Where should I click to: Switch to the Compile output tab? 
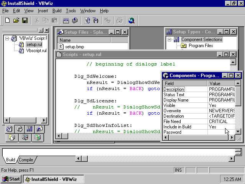(x=26, y=160)
